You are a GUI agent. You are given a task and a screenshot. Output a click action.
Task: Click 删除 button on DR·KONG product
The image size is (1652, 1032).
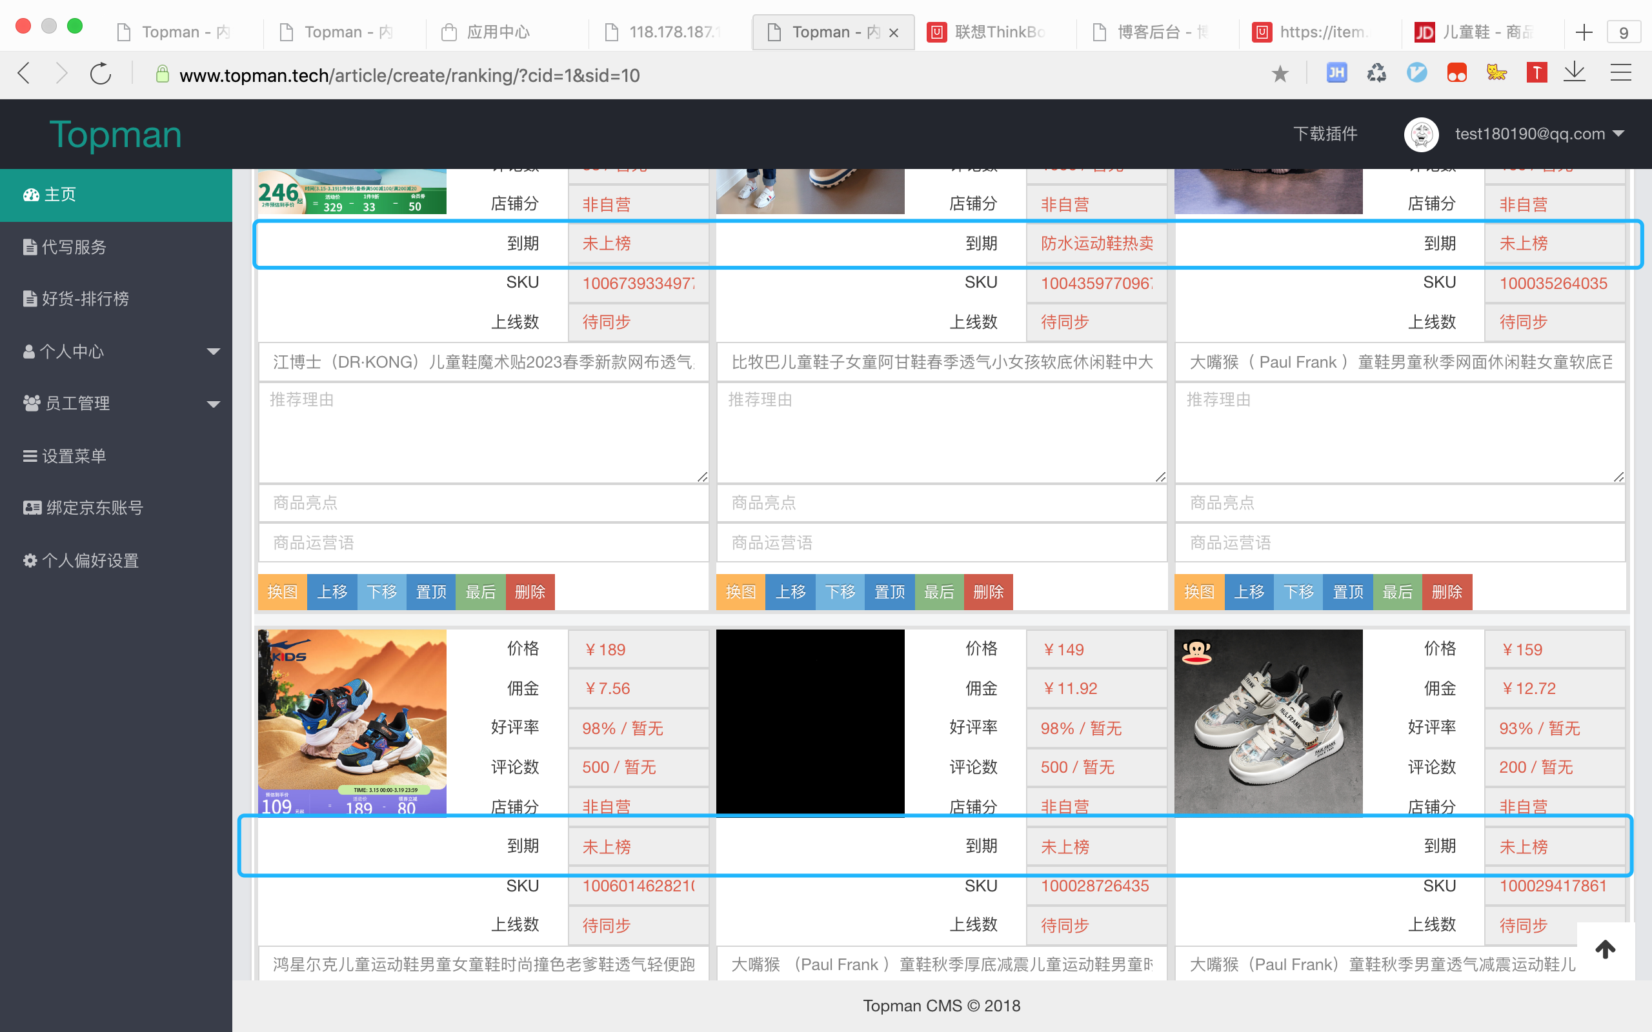click(x=530, y=591)
